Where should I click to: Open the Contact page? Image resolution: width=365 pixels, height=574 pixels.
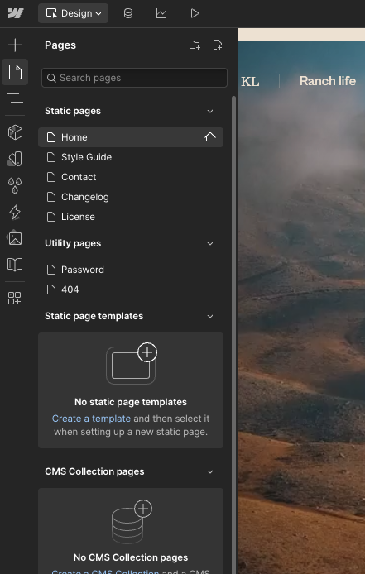pos(131,177)
